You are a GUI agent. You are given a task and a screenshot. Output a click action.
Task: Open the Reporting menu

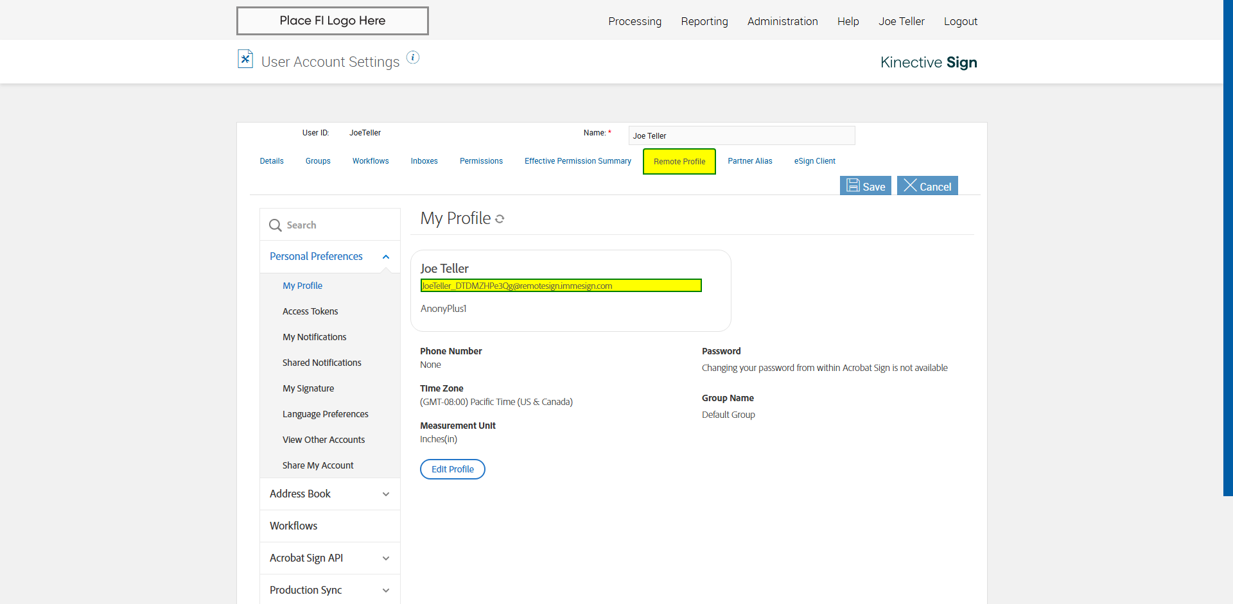704,21
